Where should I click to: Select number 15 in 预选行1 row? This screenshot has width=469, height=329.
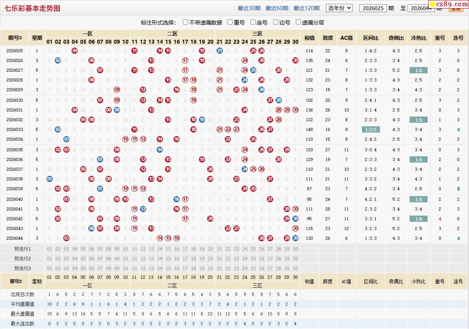pyautogui.click(x=168, y=249)
